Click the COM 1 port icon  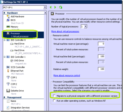click(x=8, y=77)
